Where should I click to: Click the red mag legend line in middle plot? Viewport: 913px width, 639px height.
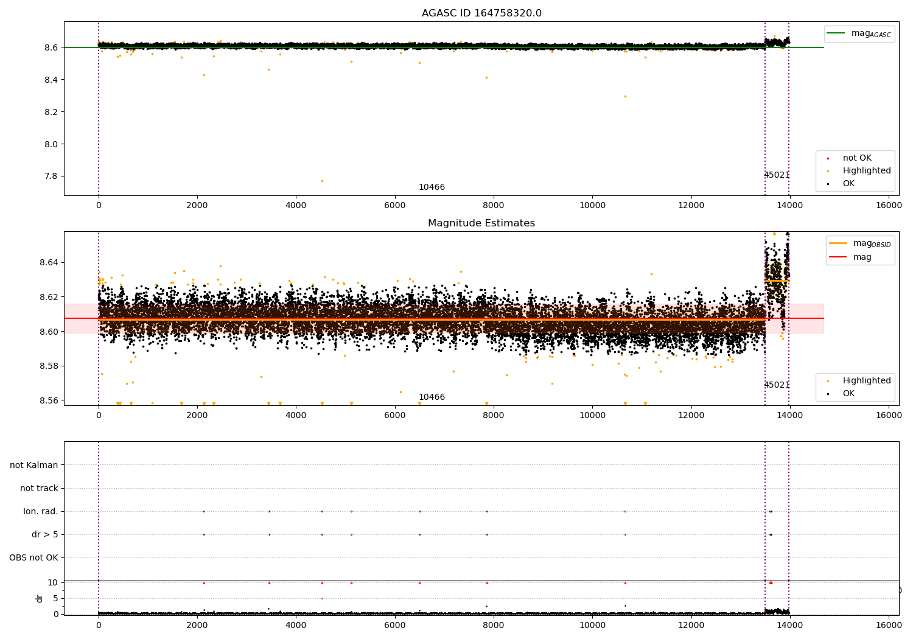pos(838,257)
